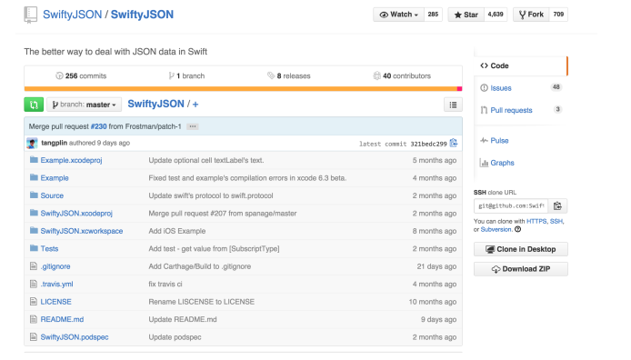Open the SwiftyJSON owner link in header

click(x=73, y=15)
